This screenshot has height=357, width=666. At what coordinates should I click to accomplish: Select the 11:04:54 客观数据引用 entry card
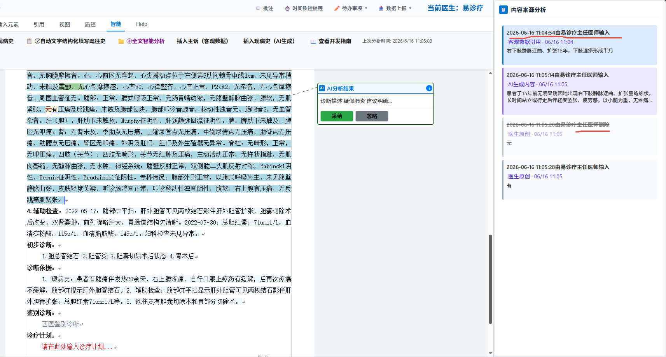580,45
